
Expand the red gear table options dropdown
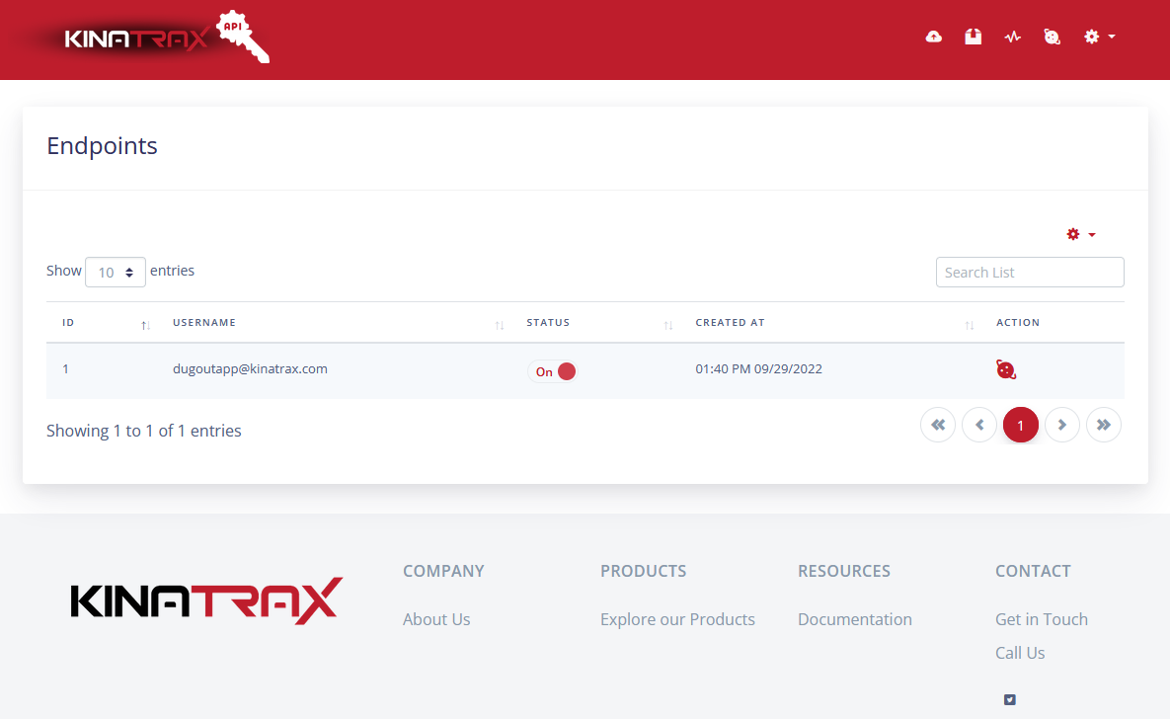[1080, 234]
